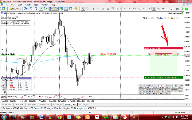Select the GBPNZD symbol button
The height and width of the screenshot is (120, 192).
pos(180,89)
